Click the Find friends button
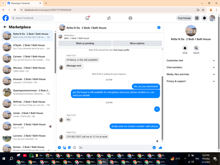This screenshot has width=220, height=165. [x=184, y=18]
